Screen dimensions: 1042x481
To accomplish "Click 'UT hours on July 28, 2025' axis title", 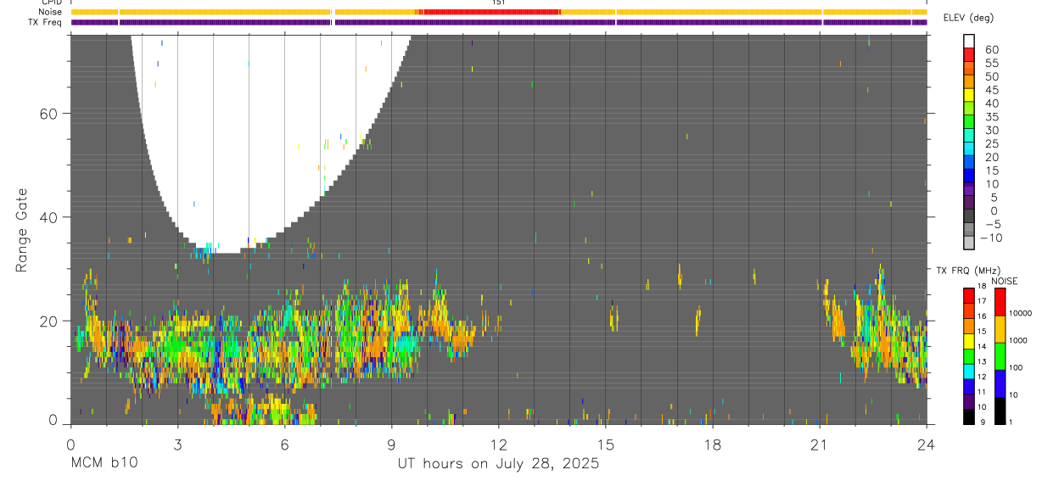I will pyautogui.click(x=499, y=464).
